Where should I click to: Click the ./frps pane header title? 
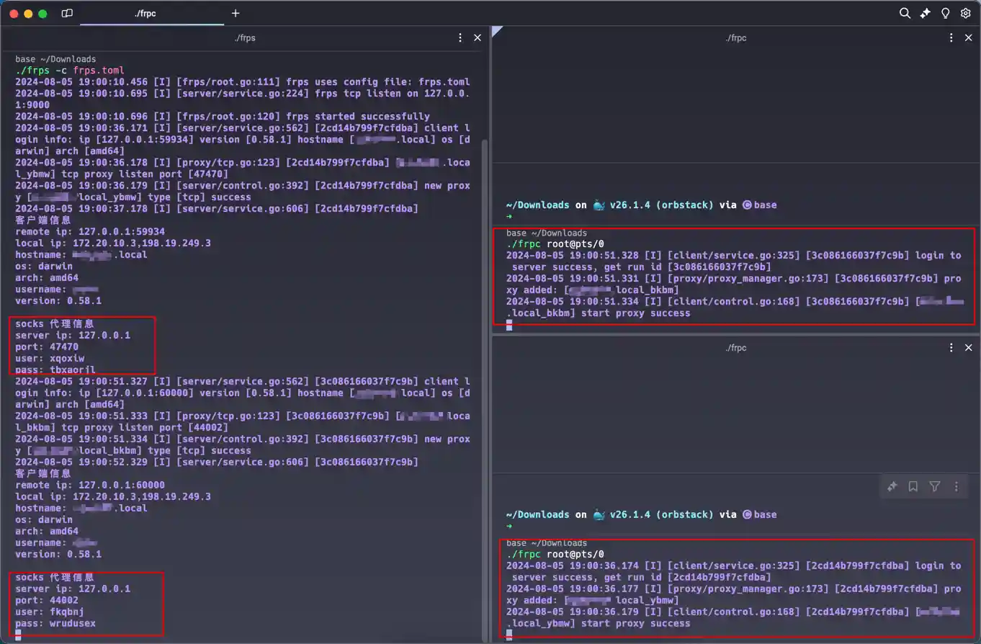pos(246,37)
